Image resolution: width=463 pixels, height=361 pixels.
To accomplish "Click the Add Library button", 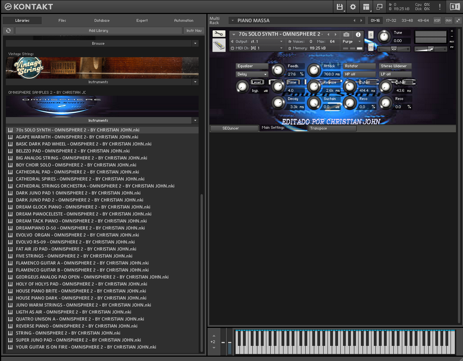I will coord(99,30).
